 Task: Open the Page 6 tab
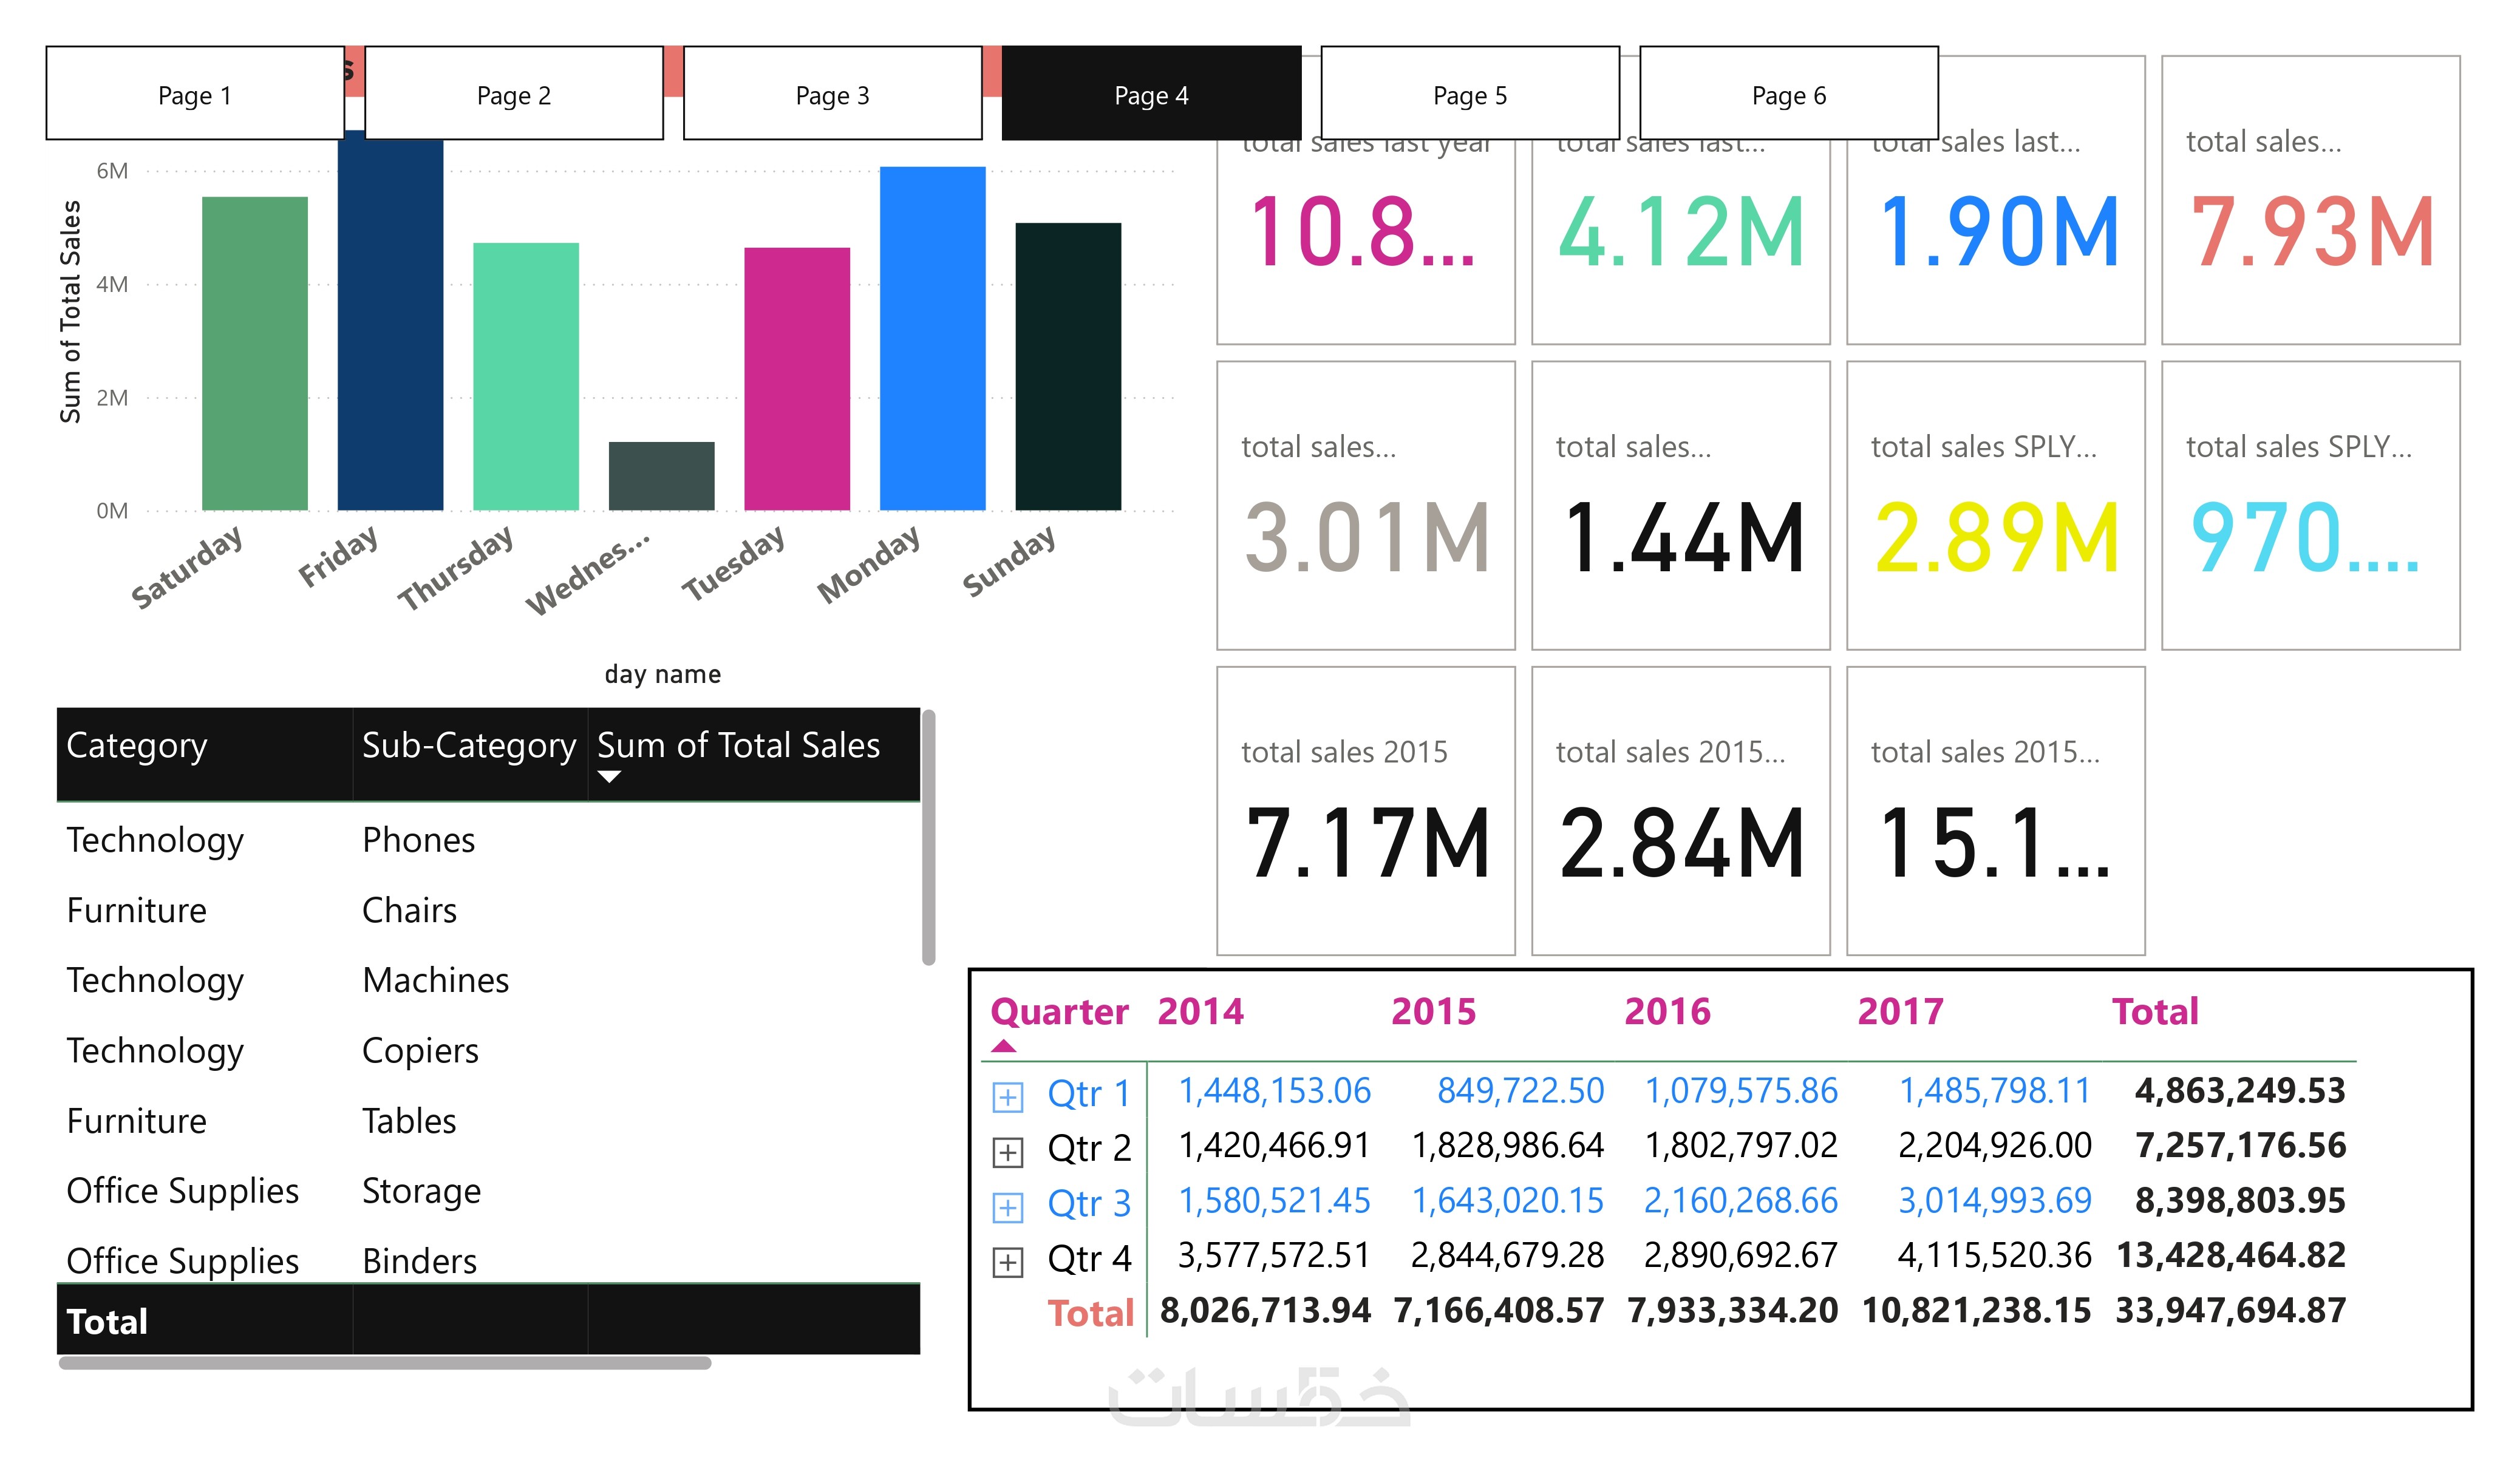point(1788,95)
